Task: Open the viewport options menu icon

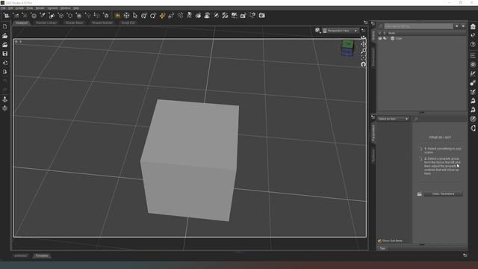Action: (363, 30)
